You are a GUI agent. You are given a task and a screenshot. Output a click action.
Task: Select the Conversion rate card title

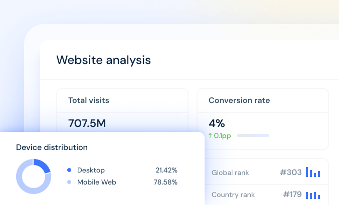click(x=239, y=100)
